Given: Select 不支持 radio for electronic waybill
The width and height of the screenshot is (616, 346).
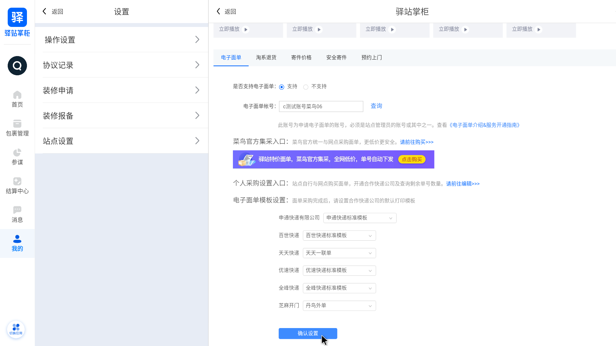Looking at the screenshot, I should 306,87.
